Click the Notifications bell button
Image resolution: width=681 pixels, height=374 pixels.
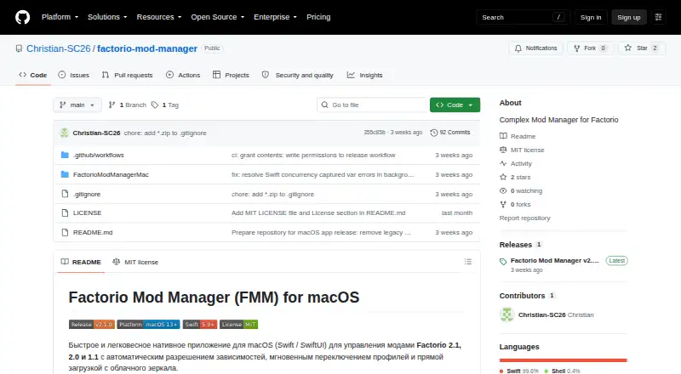click(536, 48)
